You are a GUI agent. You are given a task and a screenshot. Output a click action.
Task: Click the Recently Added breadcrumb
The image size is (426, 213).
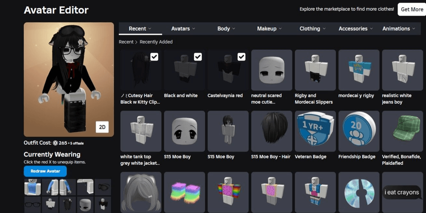tap(156, 42)
